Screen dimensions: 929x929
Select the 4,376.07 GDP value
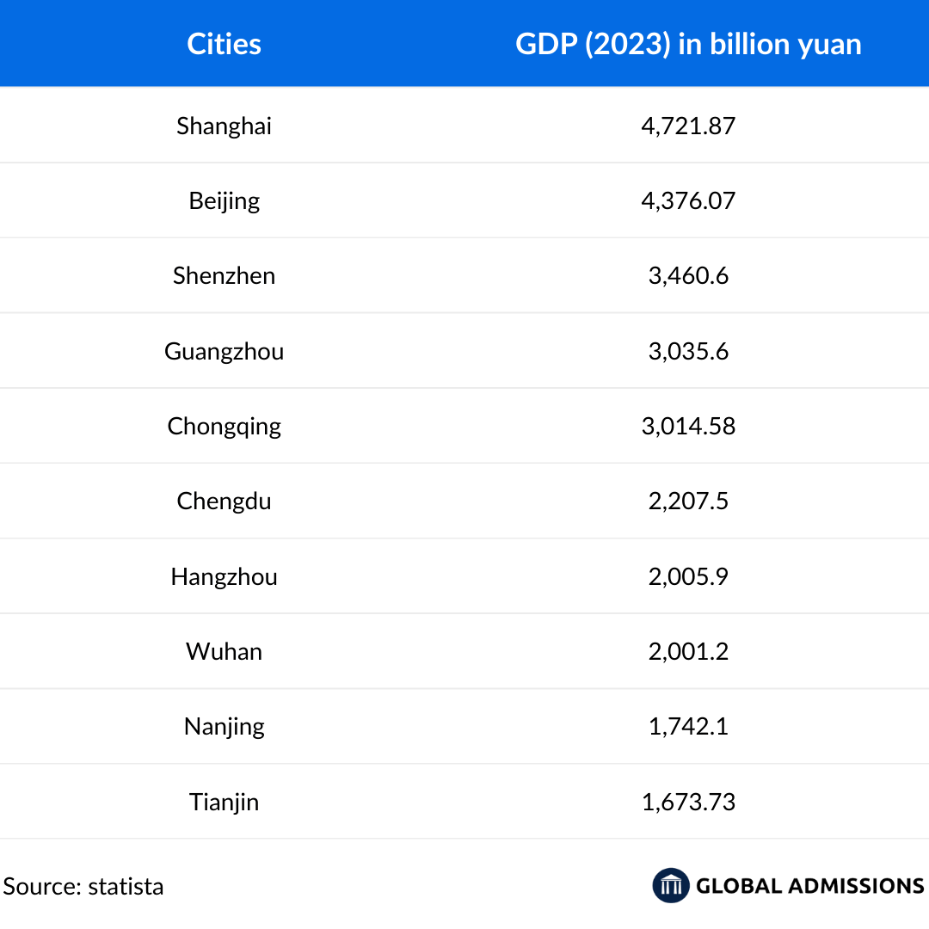click(688, 200)
